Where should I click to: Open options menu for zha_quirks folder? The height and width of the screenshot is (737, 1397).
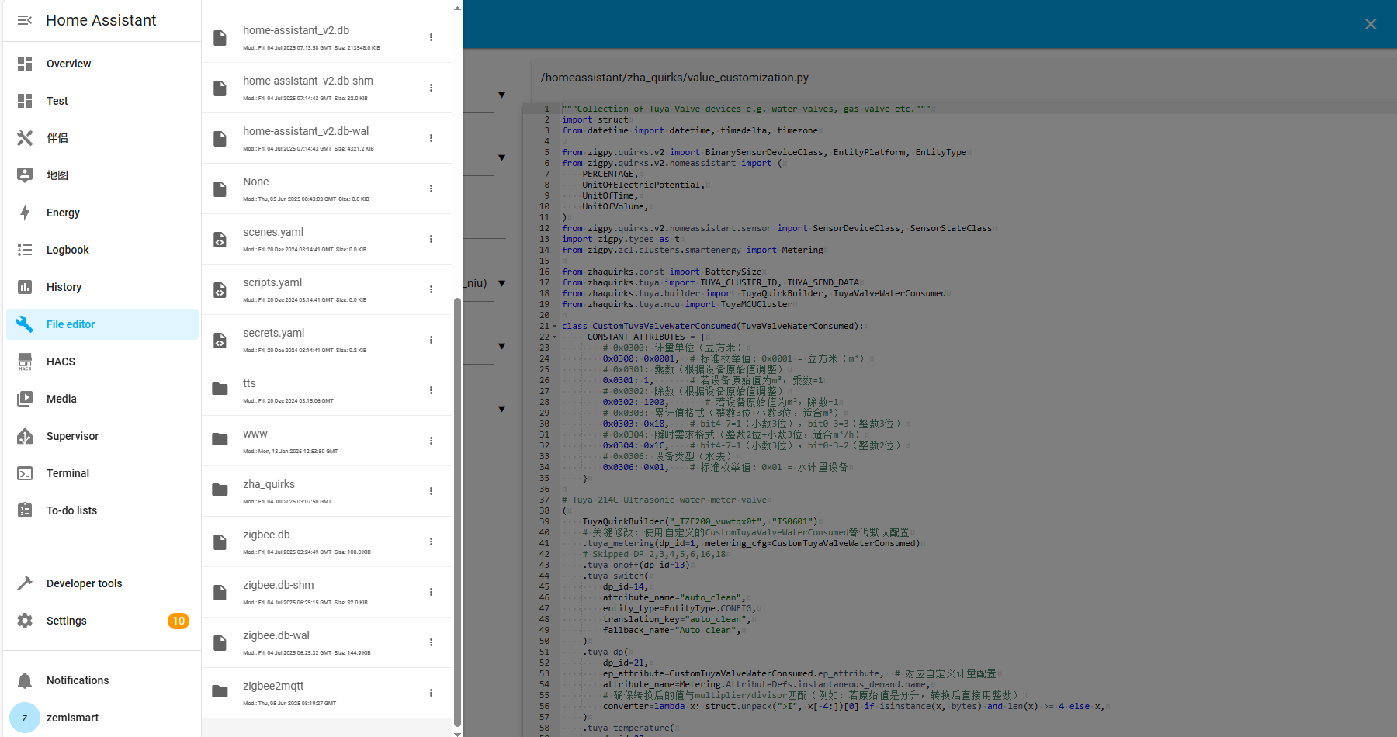[x=431, y=491]
